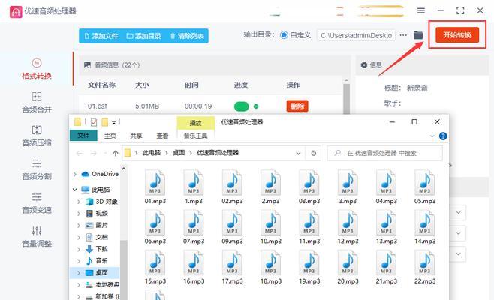The image size is (494, 300).
Task: Expand the 图片 tree node
Action: (x=79, y=226)
